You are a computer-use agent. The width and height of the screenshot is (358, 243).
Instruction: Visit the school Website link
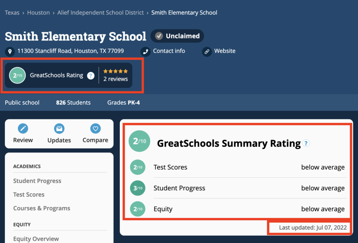(x=225, y=51)
